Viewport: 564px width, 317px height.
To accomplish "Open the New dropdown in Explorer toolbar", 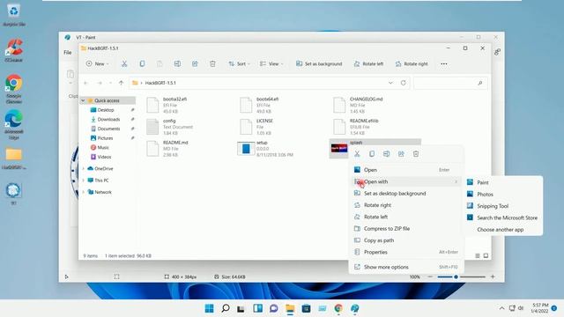I will coord(97,63).
